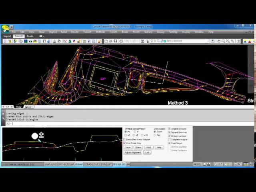Open the Takeoff menu in menu bar

pyautogui.click(x=87, y=32)
